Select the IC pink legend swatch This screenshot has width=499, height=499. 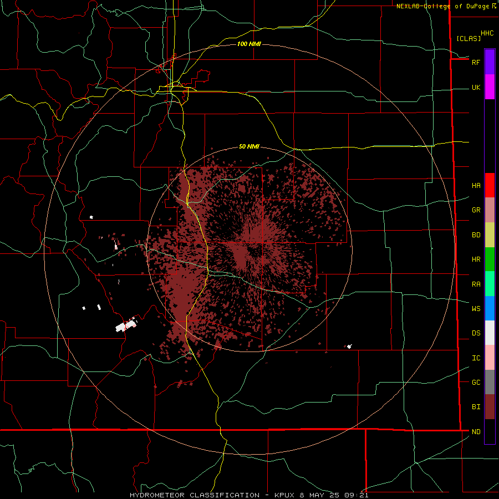point(490,358)
